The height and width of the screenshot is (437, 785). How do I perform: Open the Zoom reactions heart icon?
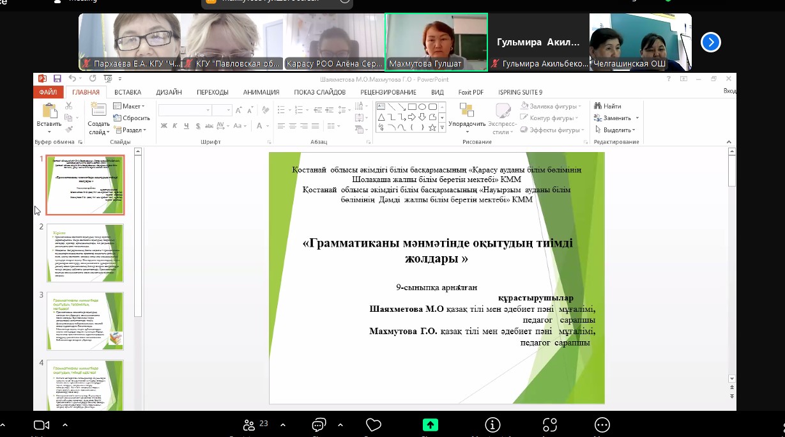(373, 425)
